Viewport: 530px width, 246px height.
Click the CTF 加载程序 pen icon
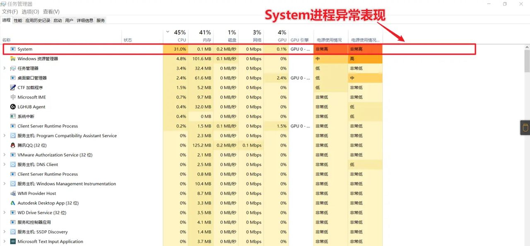click(12, 88)
